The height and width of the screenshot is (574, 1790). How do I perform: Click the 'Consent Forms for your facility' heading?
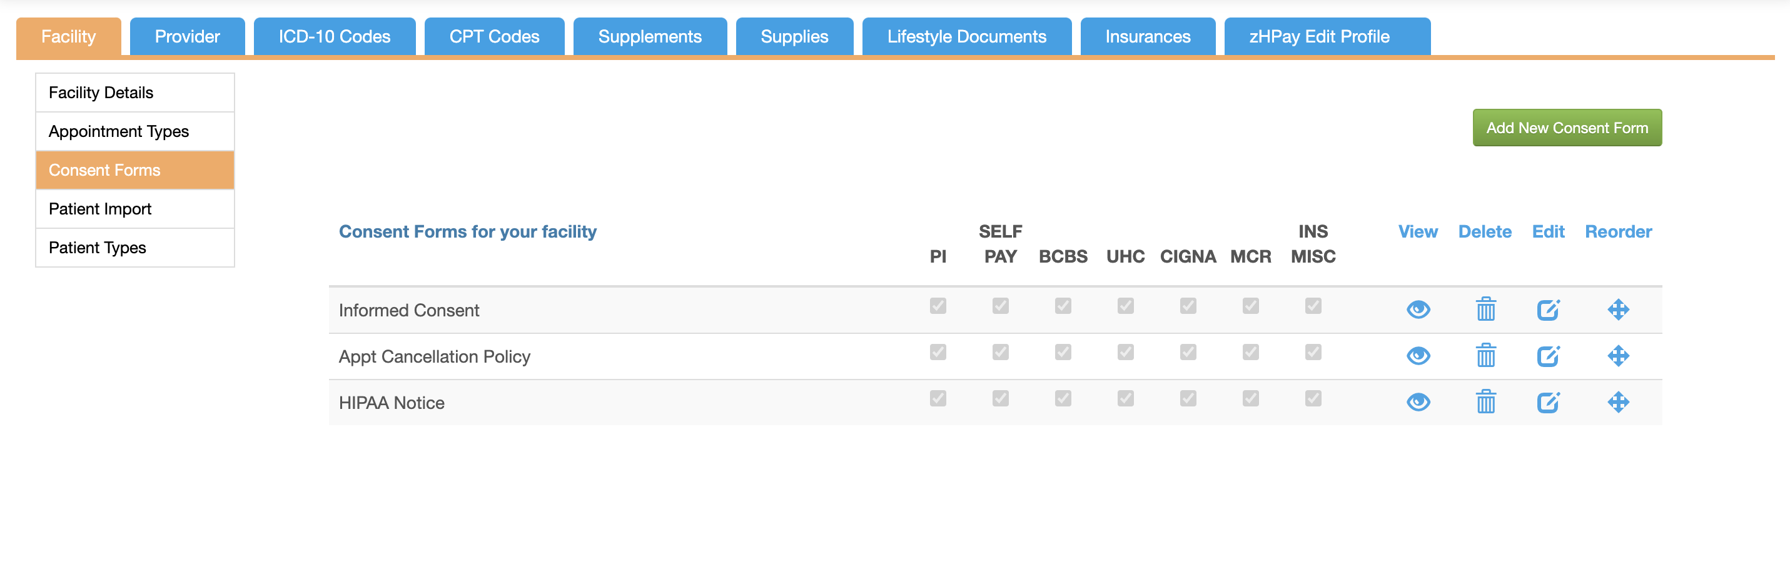tap(467, 231)
